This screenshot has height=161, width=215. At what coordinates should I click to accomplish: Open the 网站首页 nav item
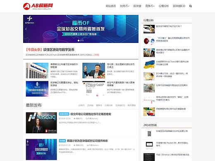[111, 6]
